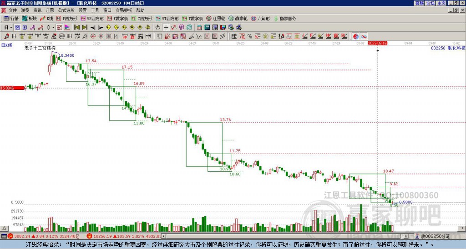Click the 论坛 forum link
The image size is (466, 249).
(430, 3)
